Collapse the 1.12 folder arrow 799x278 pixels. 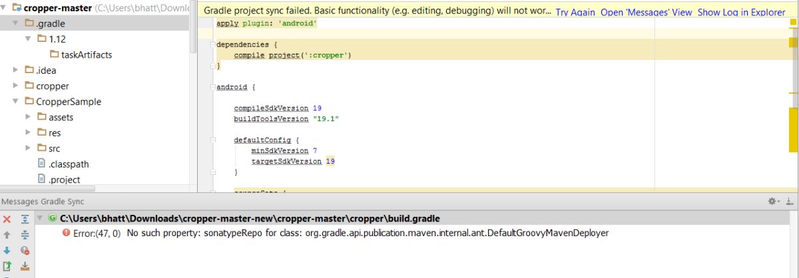click(28, 39)
